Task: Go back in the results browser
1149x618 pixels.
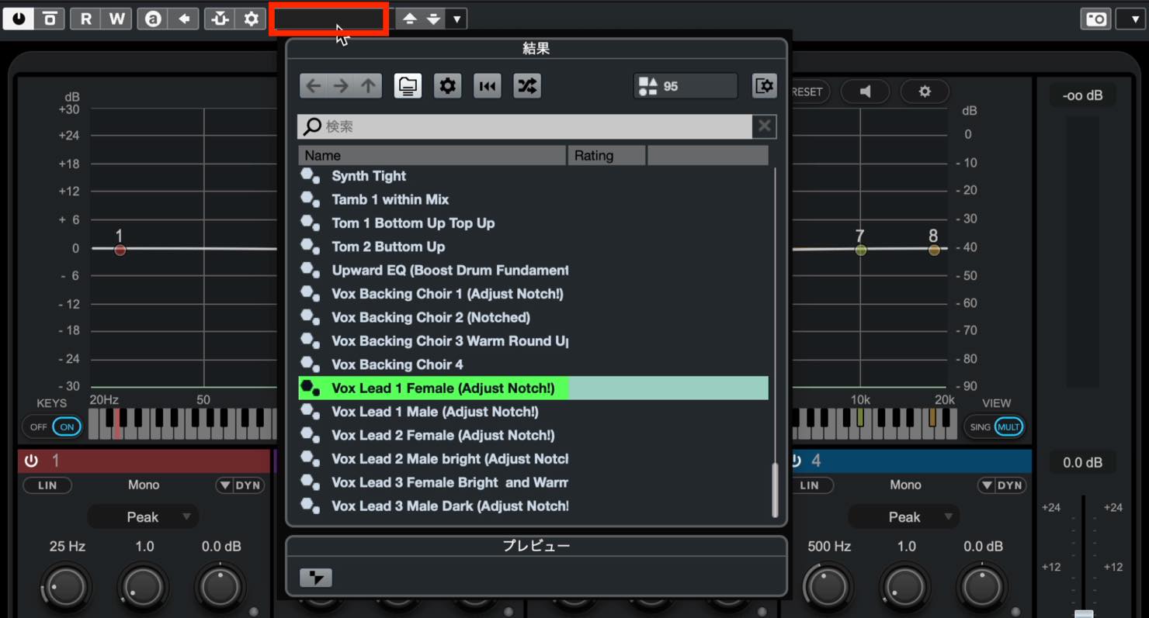Action: 313,86
